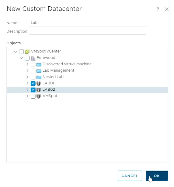This screenshot has width=174, height=187.
Task: Click the Discovered virtual machine folder icon
Action: [x=39, y=65]
